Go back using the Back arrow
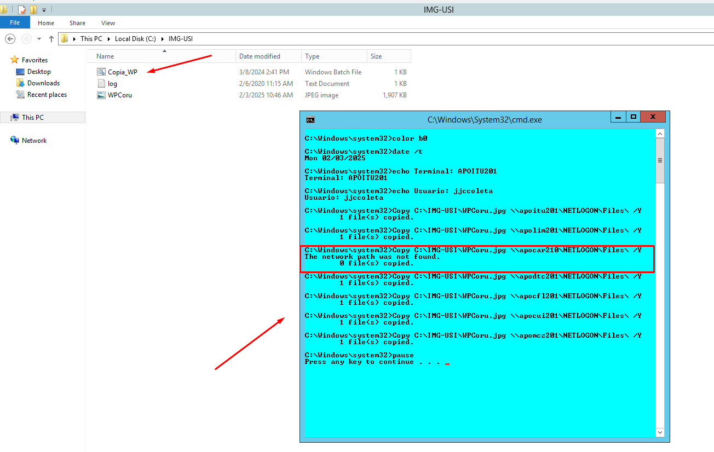 point(10,39)
